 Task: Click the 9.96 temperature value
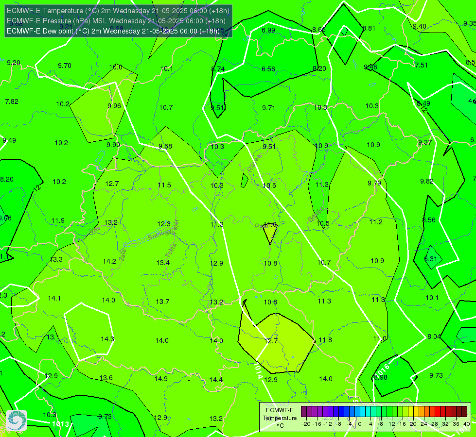[114, 106]
